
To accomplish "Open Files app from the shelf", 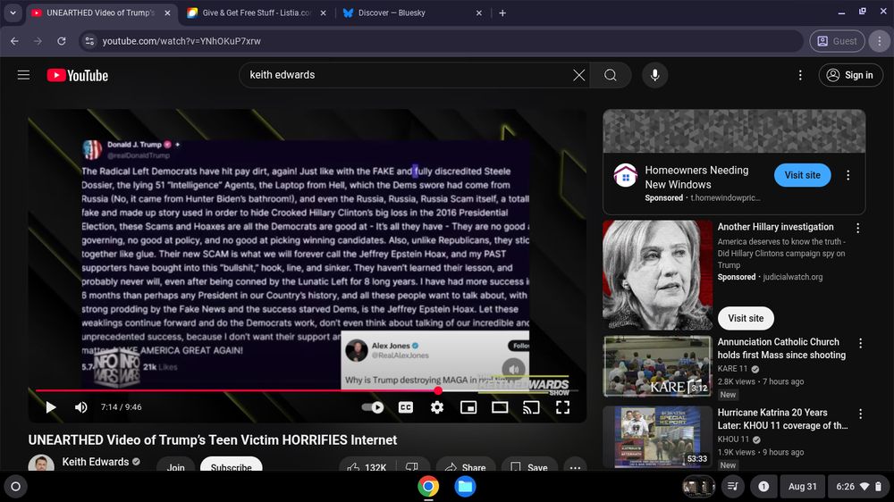I will pos(465,487).
